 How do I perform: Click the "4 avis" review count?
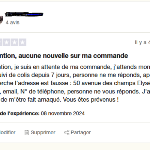tap(12, 22)
